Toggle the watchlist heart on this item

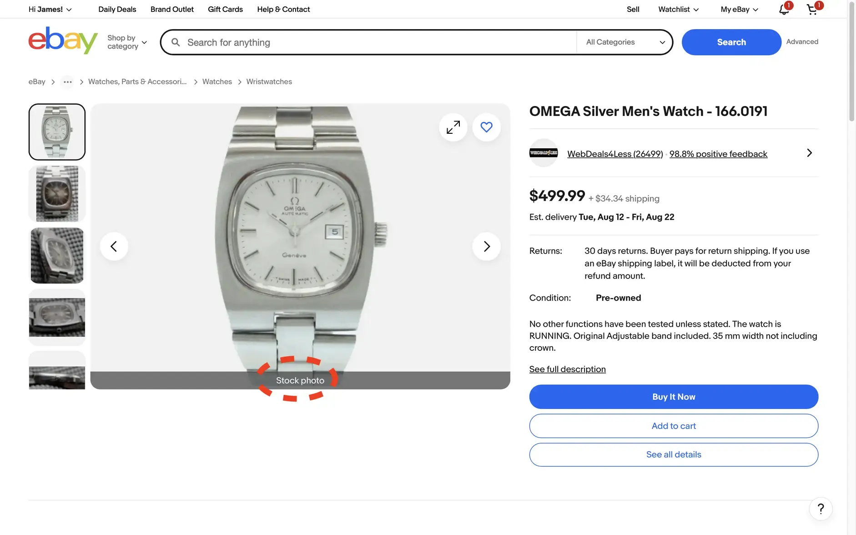click(487, 127)
